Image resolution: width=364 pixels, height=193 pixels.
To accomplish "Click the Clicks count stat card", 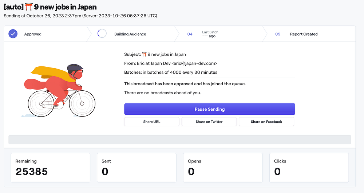I will [x=309, y=168].
